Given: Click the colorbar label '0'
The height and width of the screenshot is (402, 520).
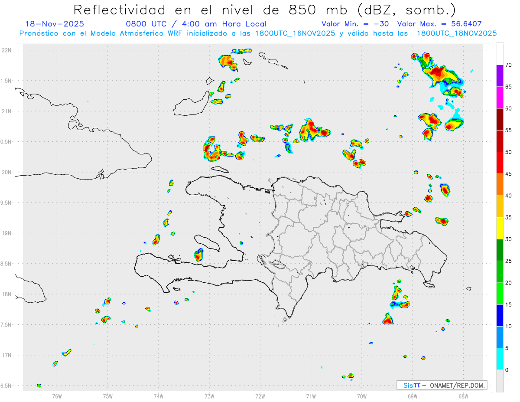Looking at the screenshot, I should 507,370.
